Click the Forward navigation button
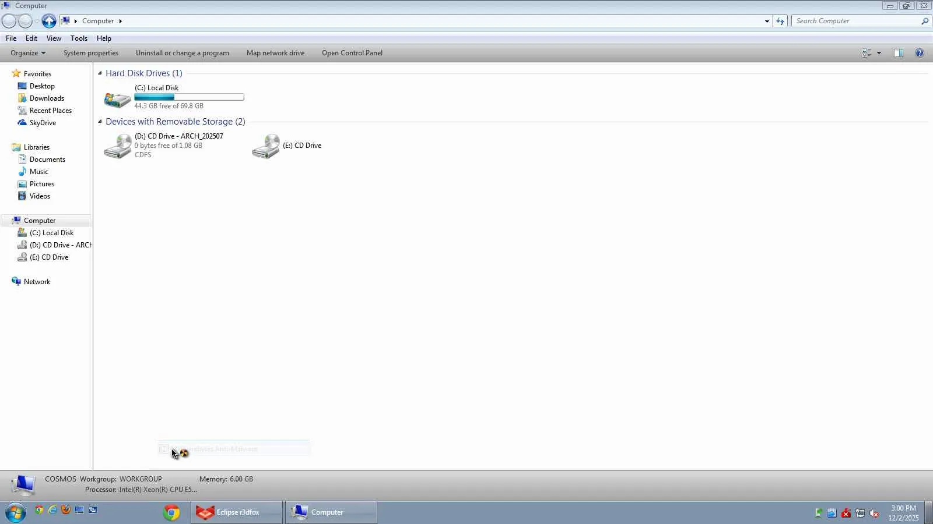Viewport: 933px width, 524px height. click(25, 21)
